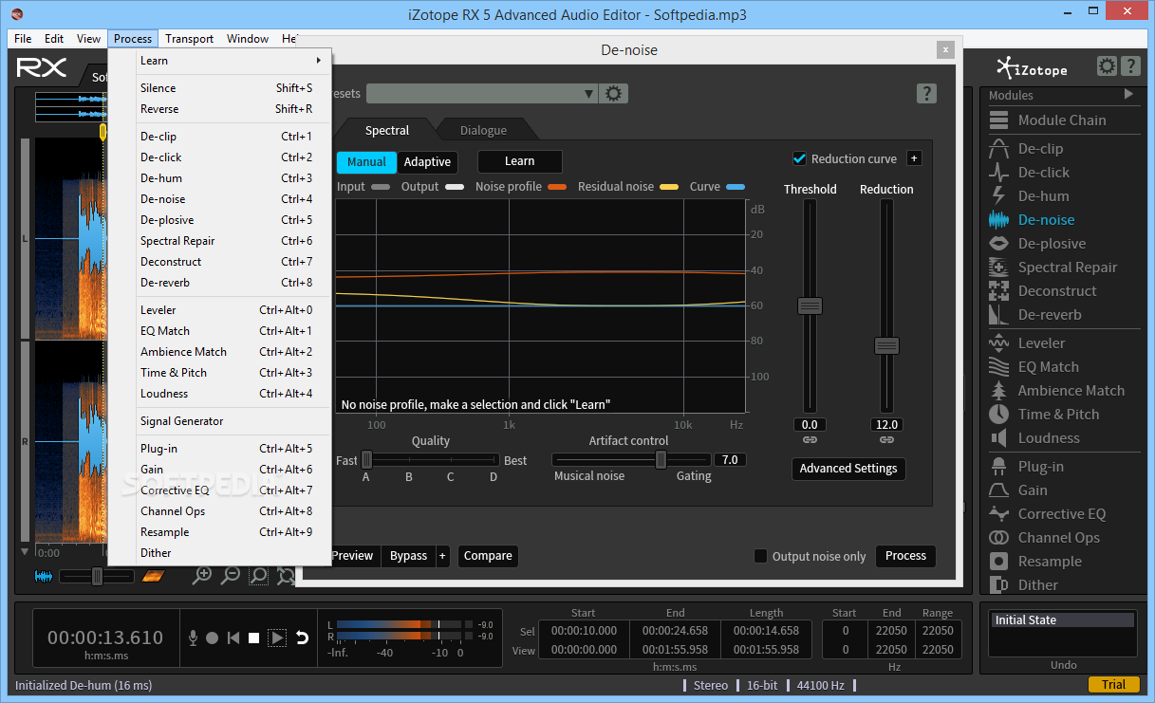
Task: Select the De-clip module in sidebar
Action: point(1026,149)
